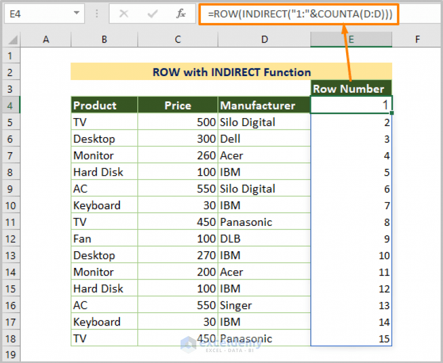Select the price cell 500 in row 5
The width and height of the screenshot is (443, 363).
(x=178, y=122)
